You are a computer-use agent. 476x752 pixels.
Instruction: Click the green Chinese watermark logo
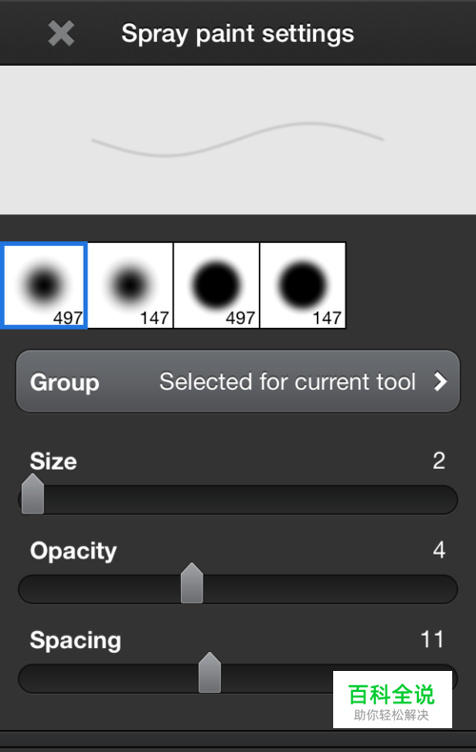[392, 700]
